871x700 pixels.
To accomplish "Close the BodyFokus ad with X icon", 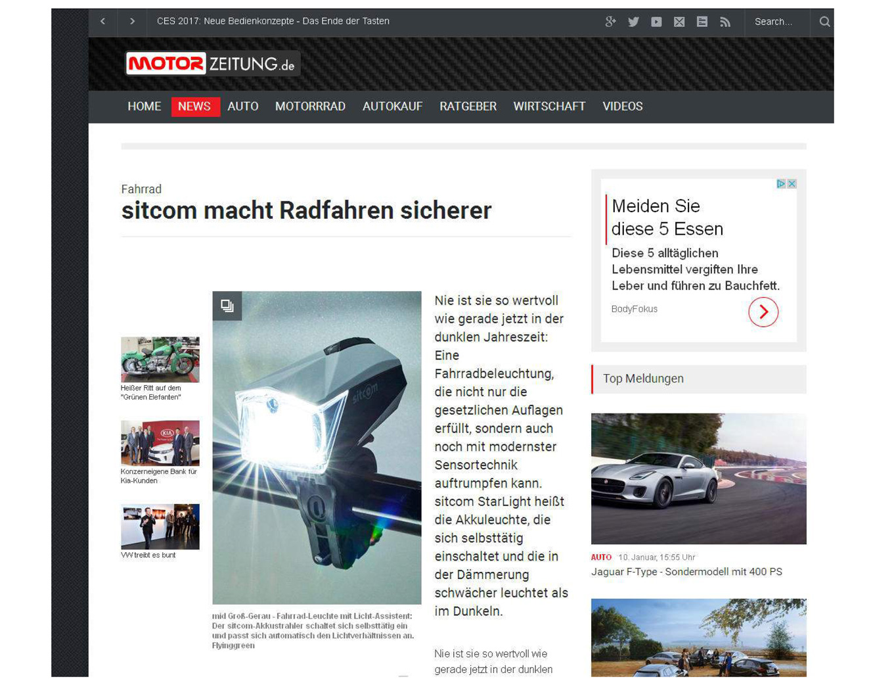I will (x=792, y=184).
